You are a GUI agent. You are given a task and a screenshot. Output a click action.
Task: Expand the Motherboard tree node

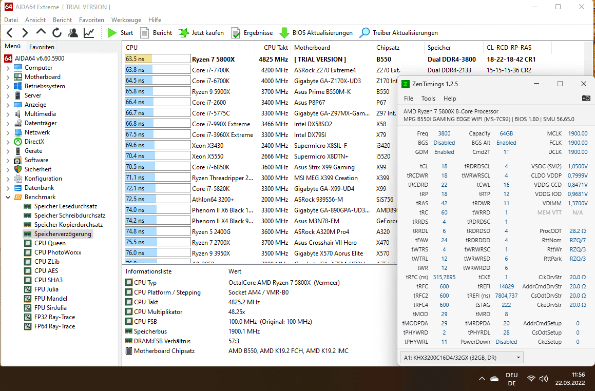8,77
